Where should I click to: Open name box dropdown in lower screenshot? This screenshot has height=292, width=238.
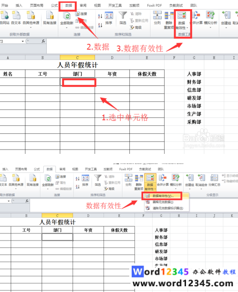(x=9, y=201)
